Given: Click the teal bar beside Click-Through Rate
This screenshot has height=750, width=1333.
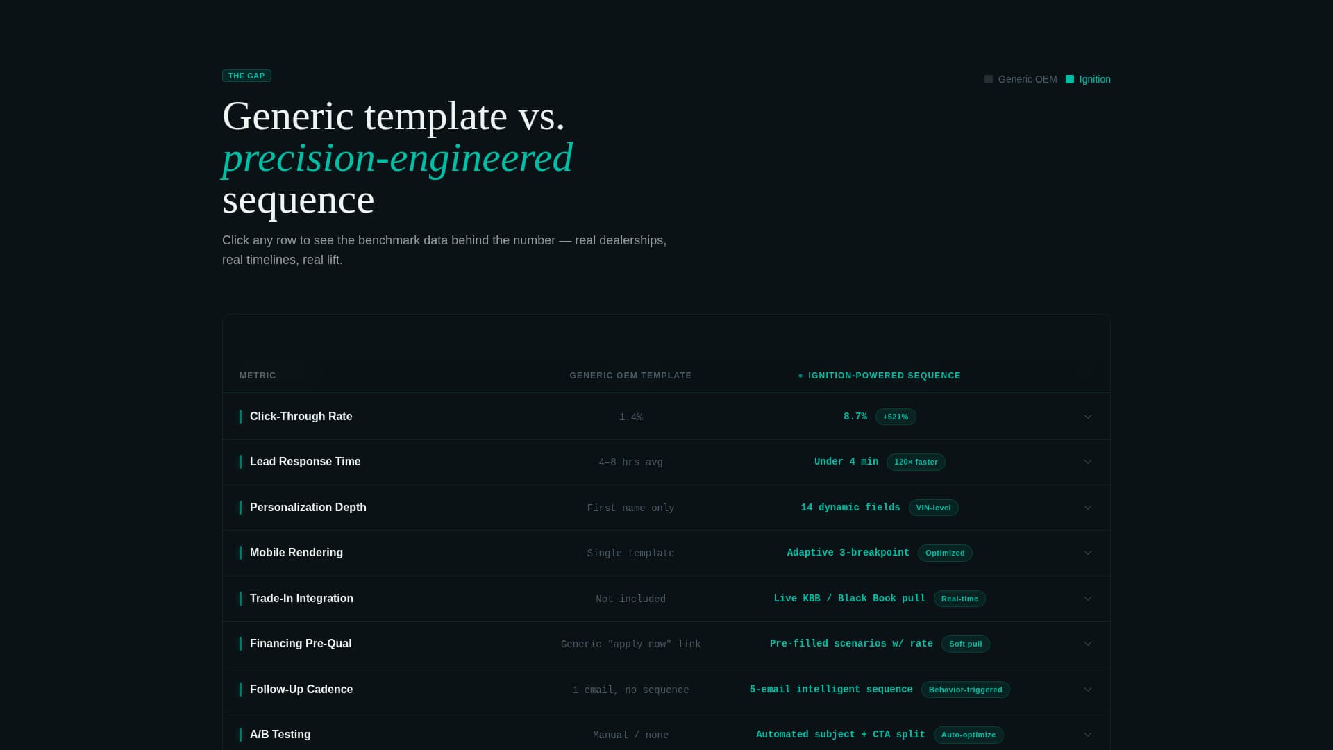Looking at the screenshot, I should point(240,417).
